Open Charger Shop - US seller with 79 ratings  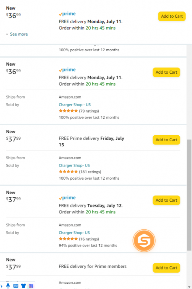(75, 104)
